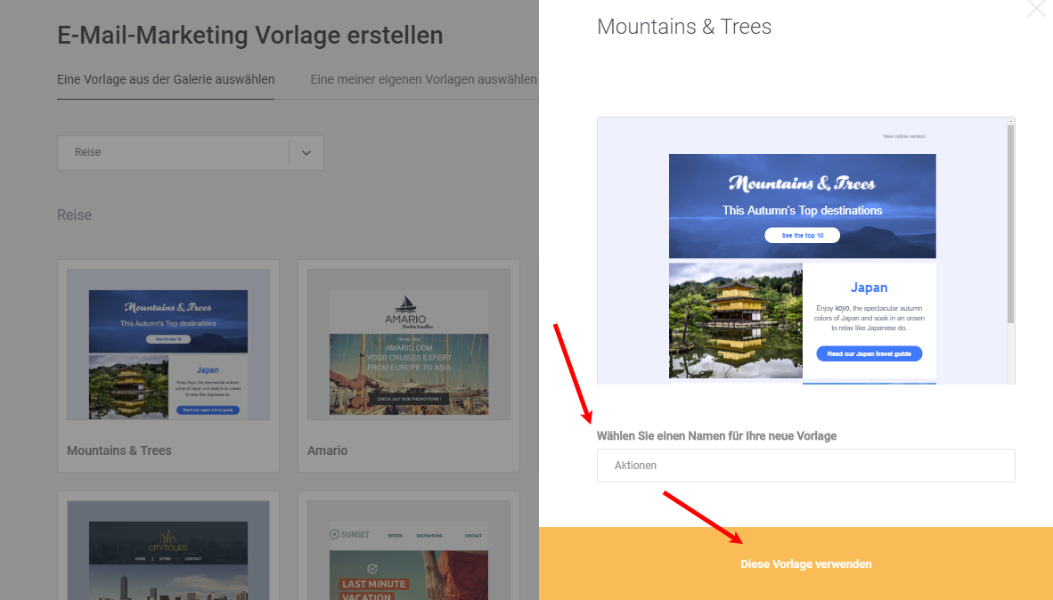Select the Mountains & Trees template thumbnail

coord(168,345)
